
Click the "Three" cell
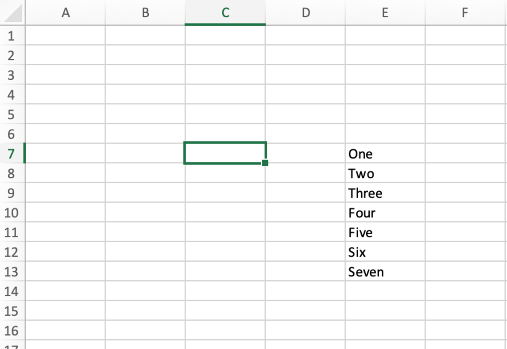click(x=385, y=193)
